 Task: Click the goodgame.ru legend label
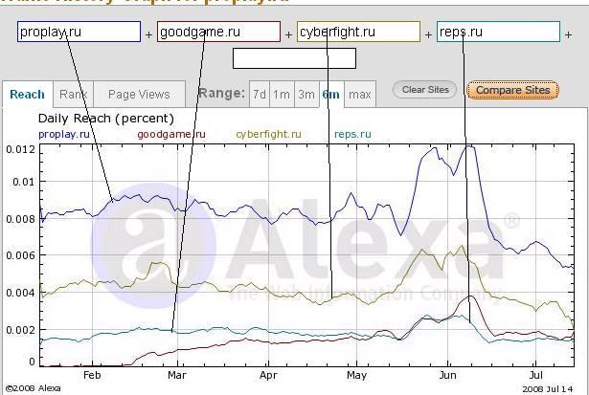click(171, 134)
